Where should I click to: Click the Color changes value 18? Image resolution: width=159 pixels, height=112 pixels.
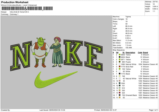tap(126, 19)
